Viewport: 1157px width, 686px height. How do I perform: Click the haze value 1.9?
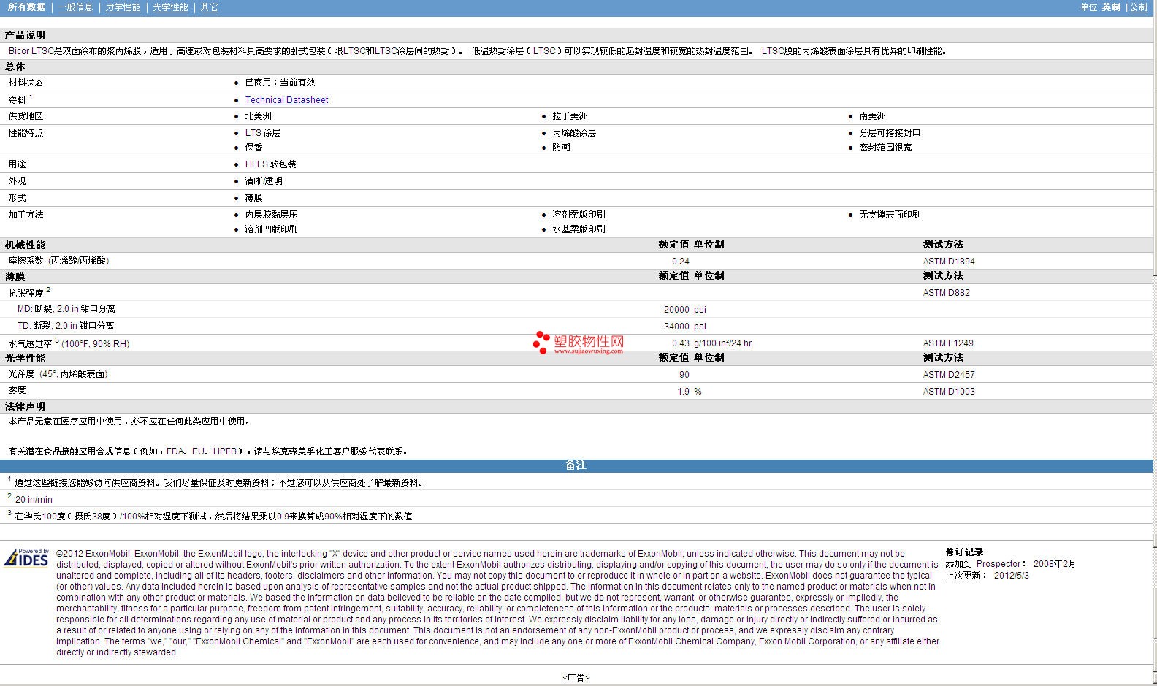pos(683,392)
